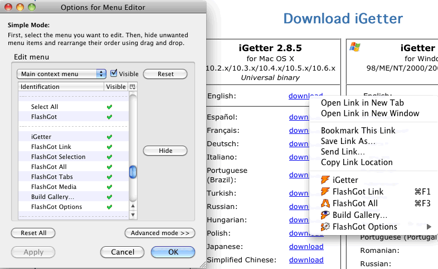Image resolution: width=438 pixels, height=269 pixels.
Task: Click the window resize grip corner
Action: (203, 265)
